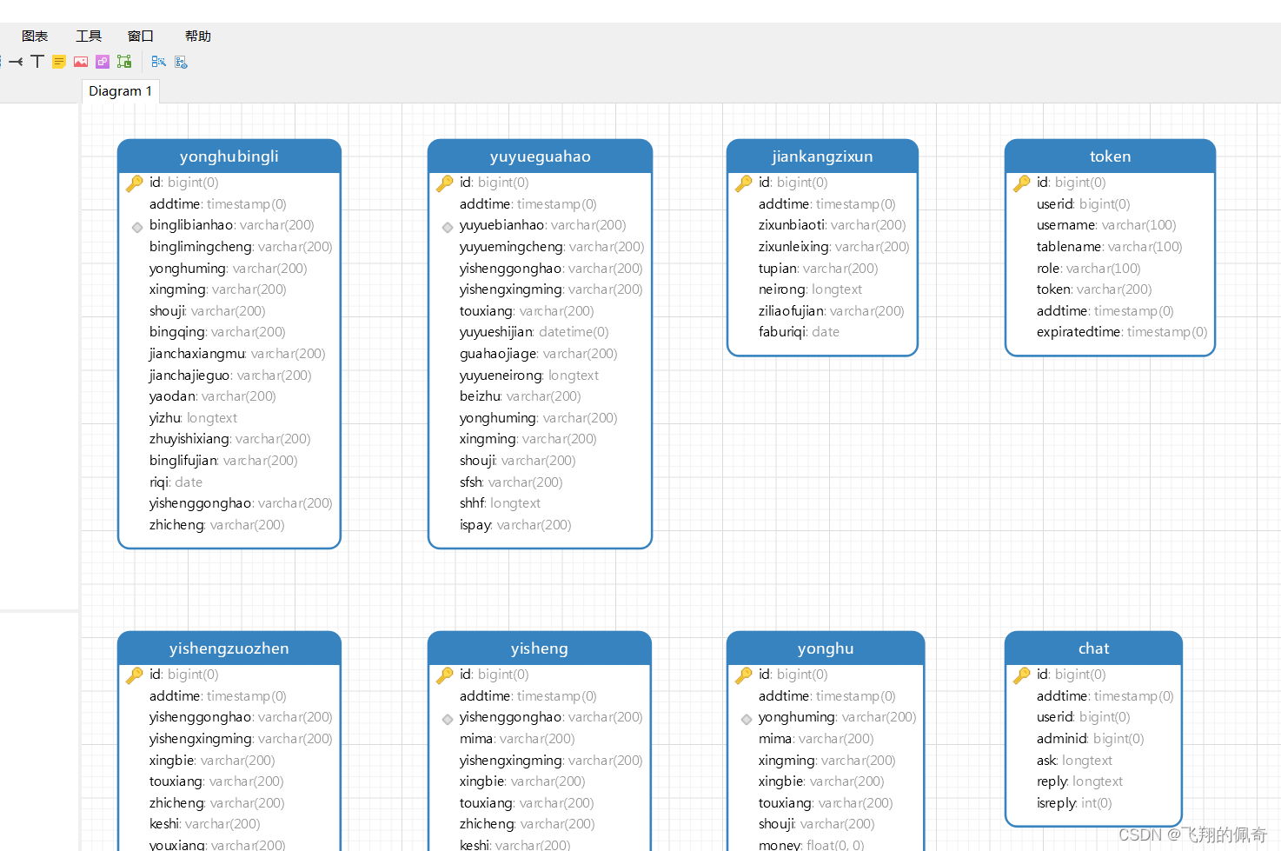Select the Image insert tool
This screenshot has height=851, width=1281.
pos(81,62)
